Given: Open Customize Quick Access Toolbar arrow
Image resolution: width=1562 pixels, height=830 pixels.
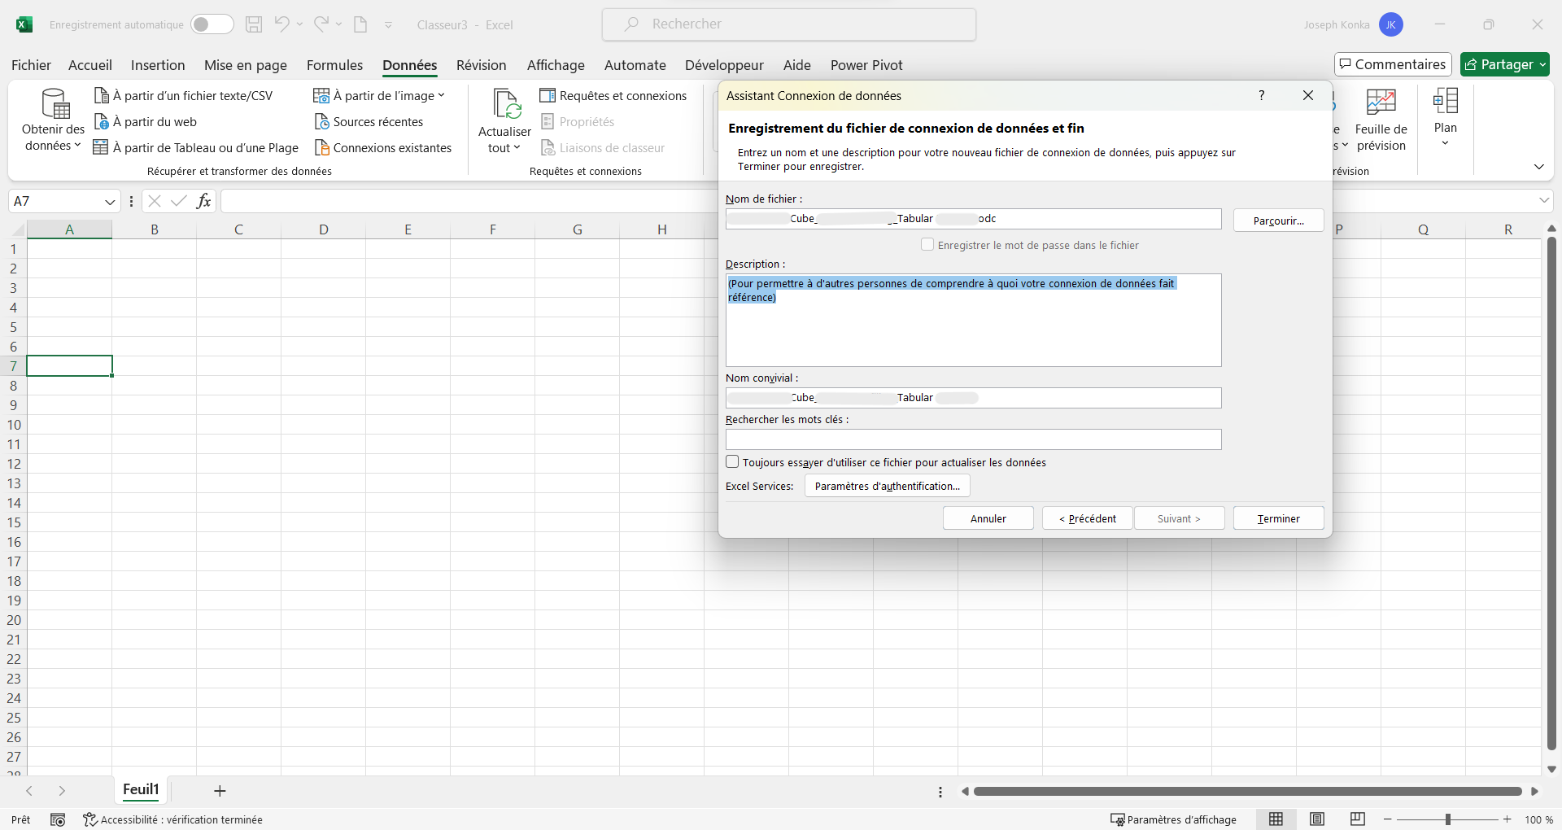Looking at the screenshot, I should click(x=388, y=25).
